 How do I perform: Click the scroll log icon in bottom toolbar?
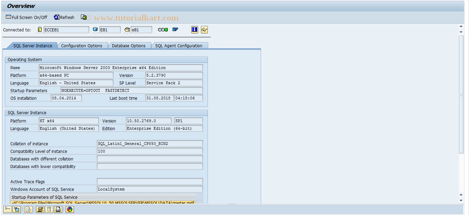point(40,209)
